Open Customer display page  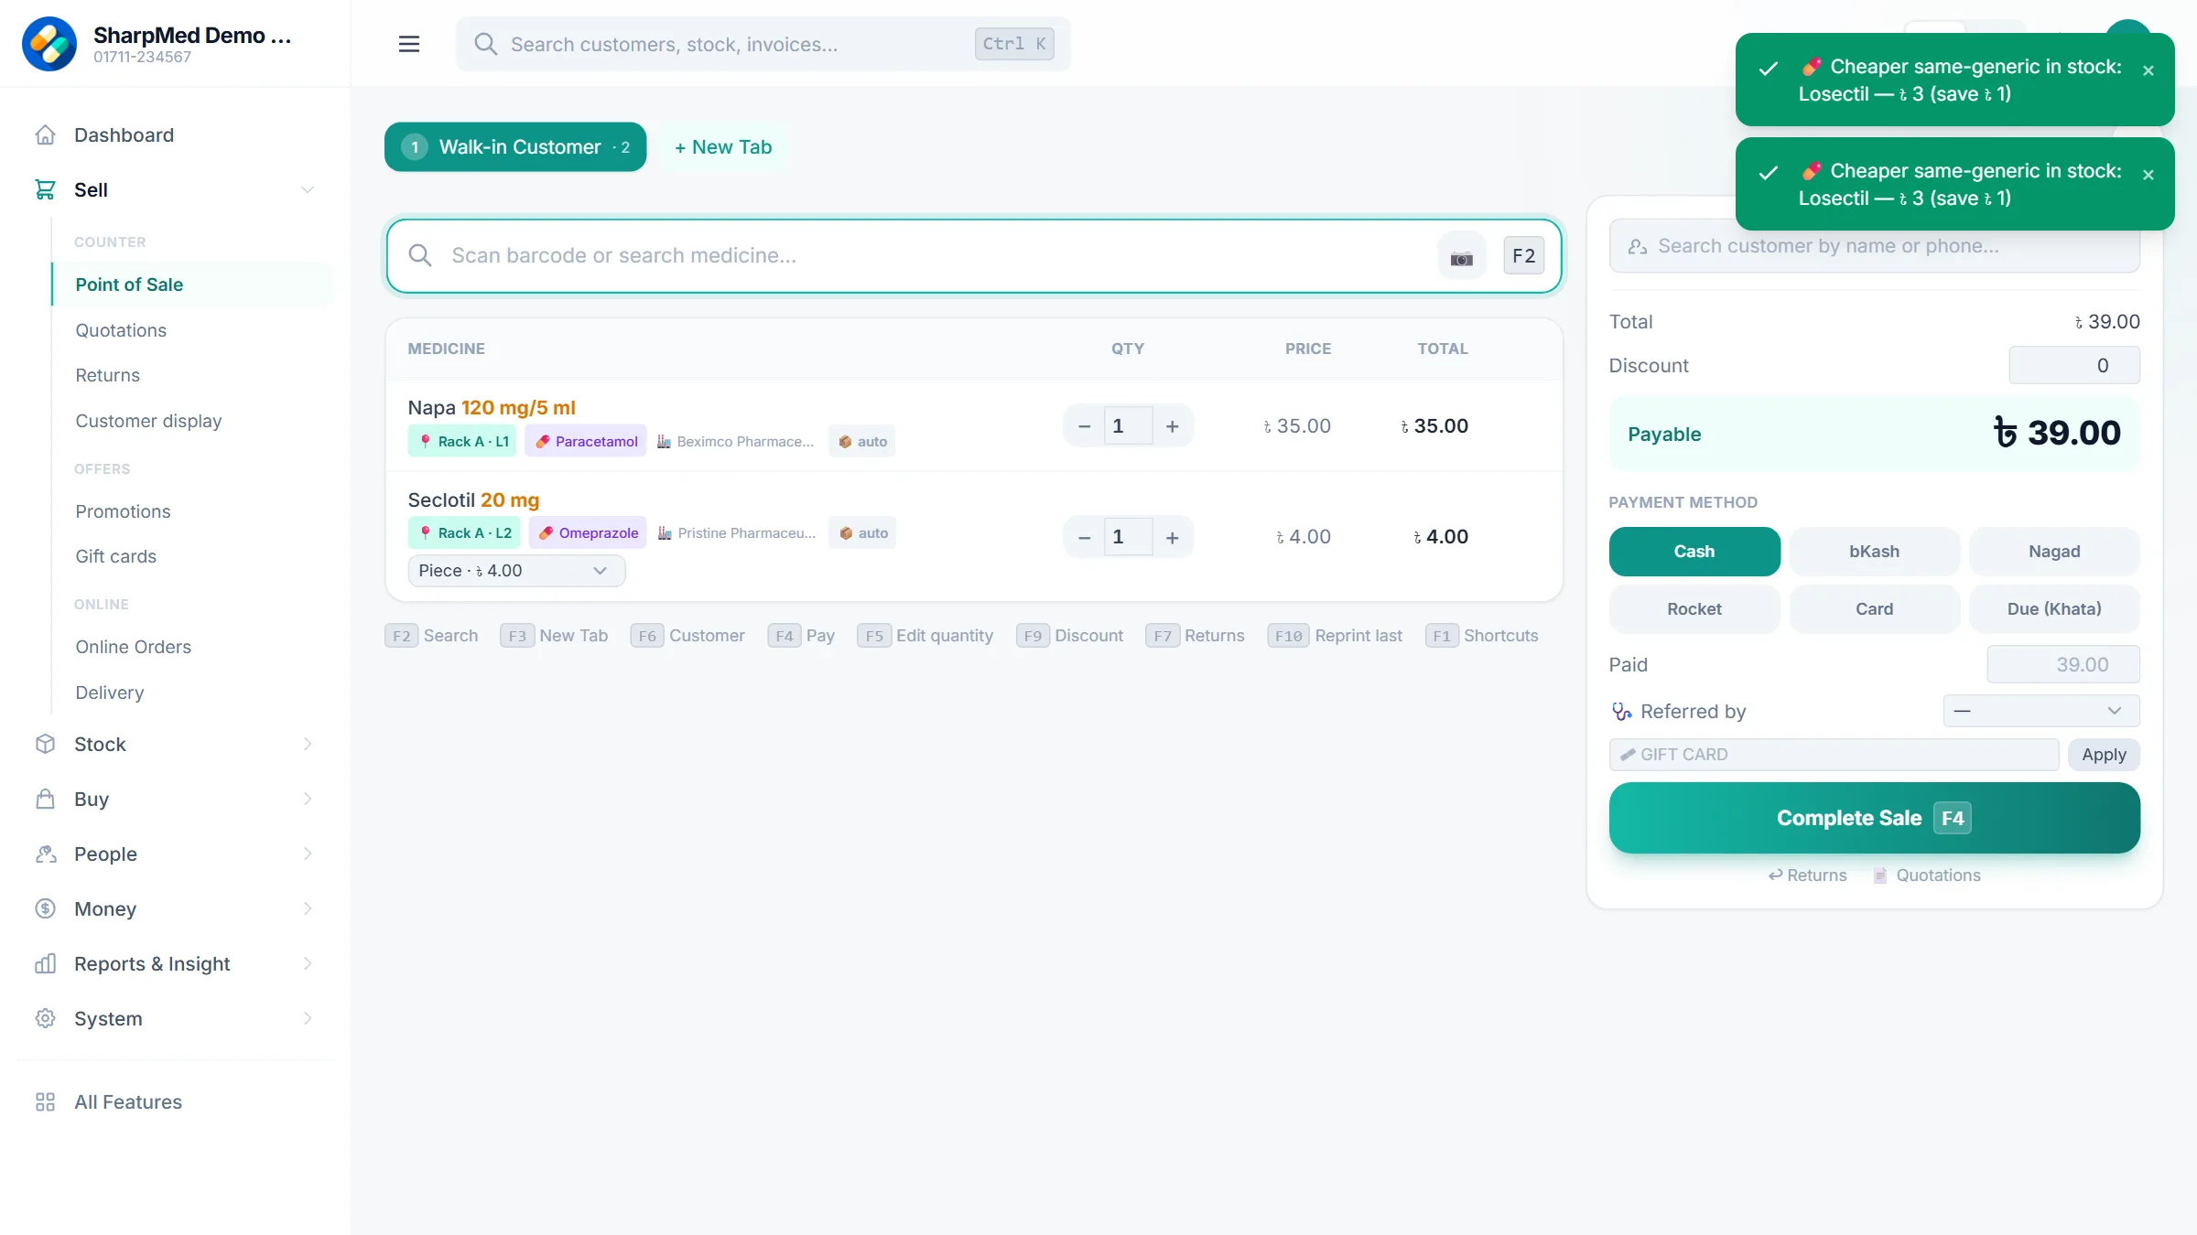[148, 421]
